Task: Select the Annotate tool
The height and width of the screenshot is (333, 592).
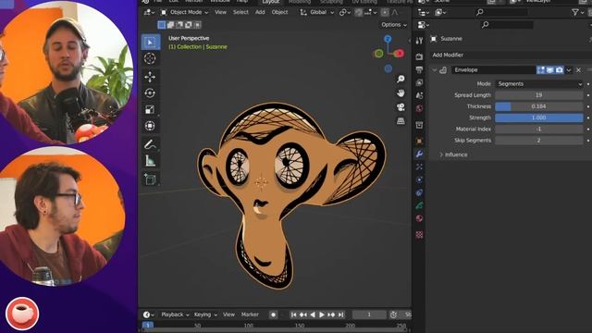Action: [x=150, y=144]
